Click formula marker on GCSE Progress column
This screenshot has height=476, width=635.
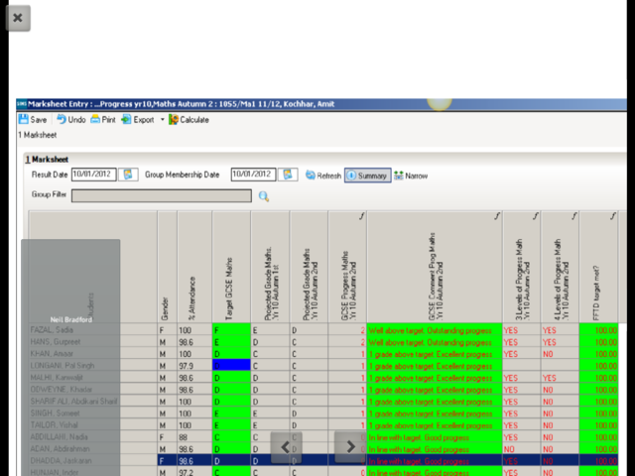pyautogui.click(x=361, y=216)
